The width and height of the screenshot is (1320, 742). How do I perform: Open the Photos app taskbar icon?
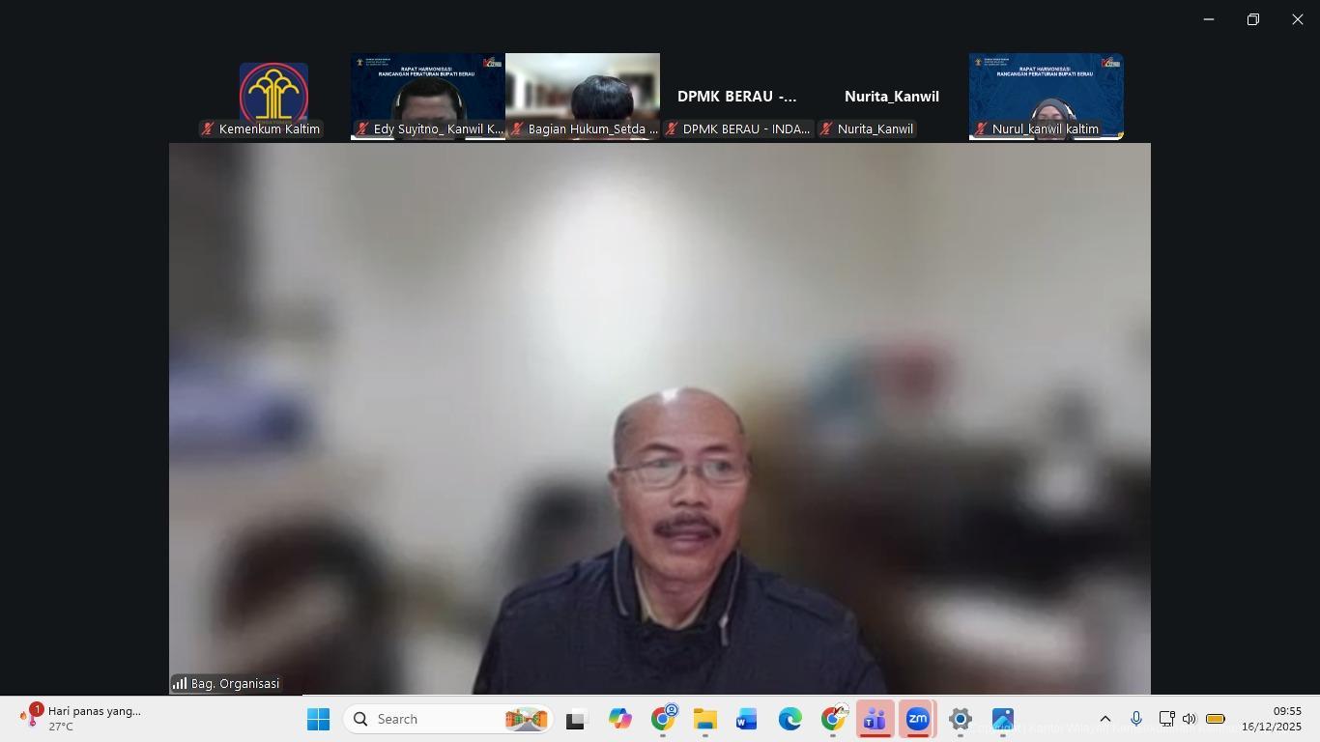coord(1002,720)
